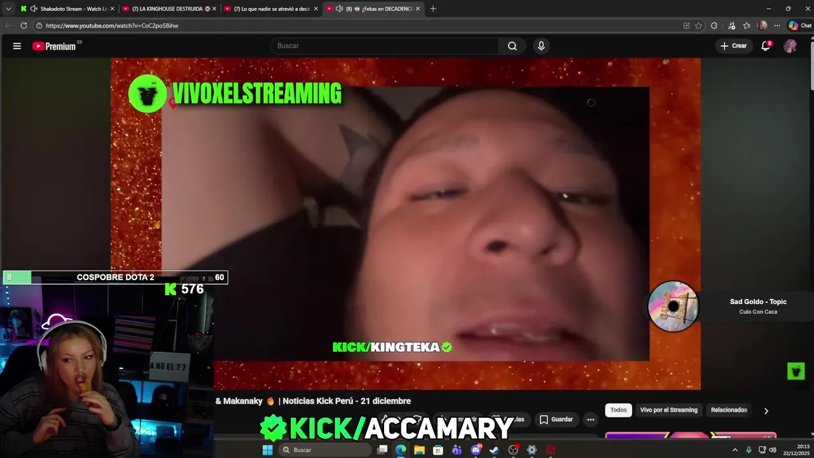Show hidden system tray icons chevron
Image resolution: width=814 pixels, height=458 pixels.
click(x=735, y=450)
